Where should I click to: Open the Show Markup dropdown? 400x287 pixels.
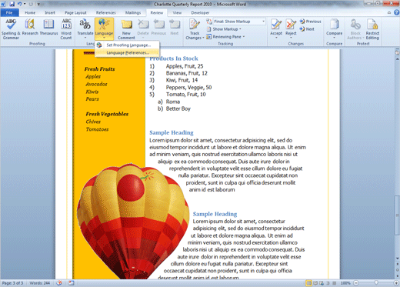tap(224, 29)
